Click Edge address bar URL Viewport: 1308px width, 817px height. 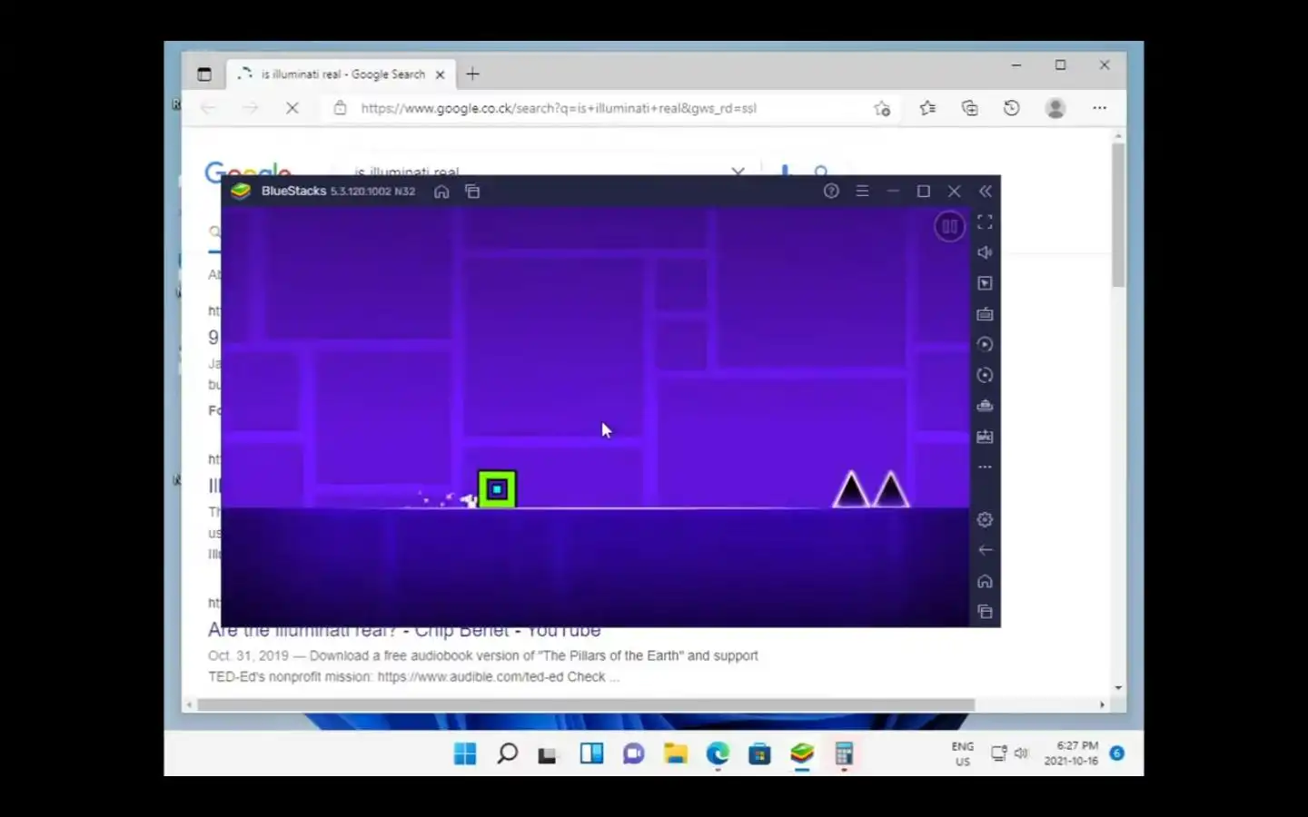(x=559, y=108)
